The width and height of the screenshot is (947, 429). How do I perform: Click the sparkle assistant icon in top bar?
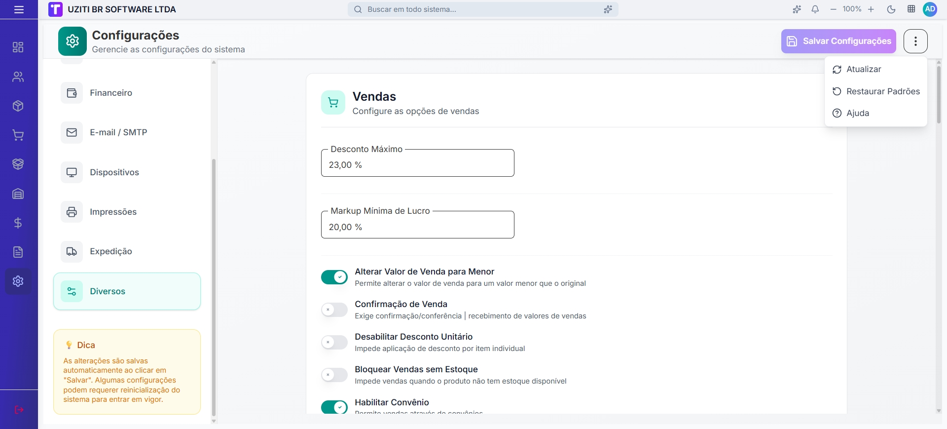click(x=797, y=9)
